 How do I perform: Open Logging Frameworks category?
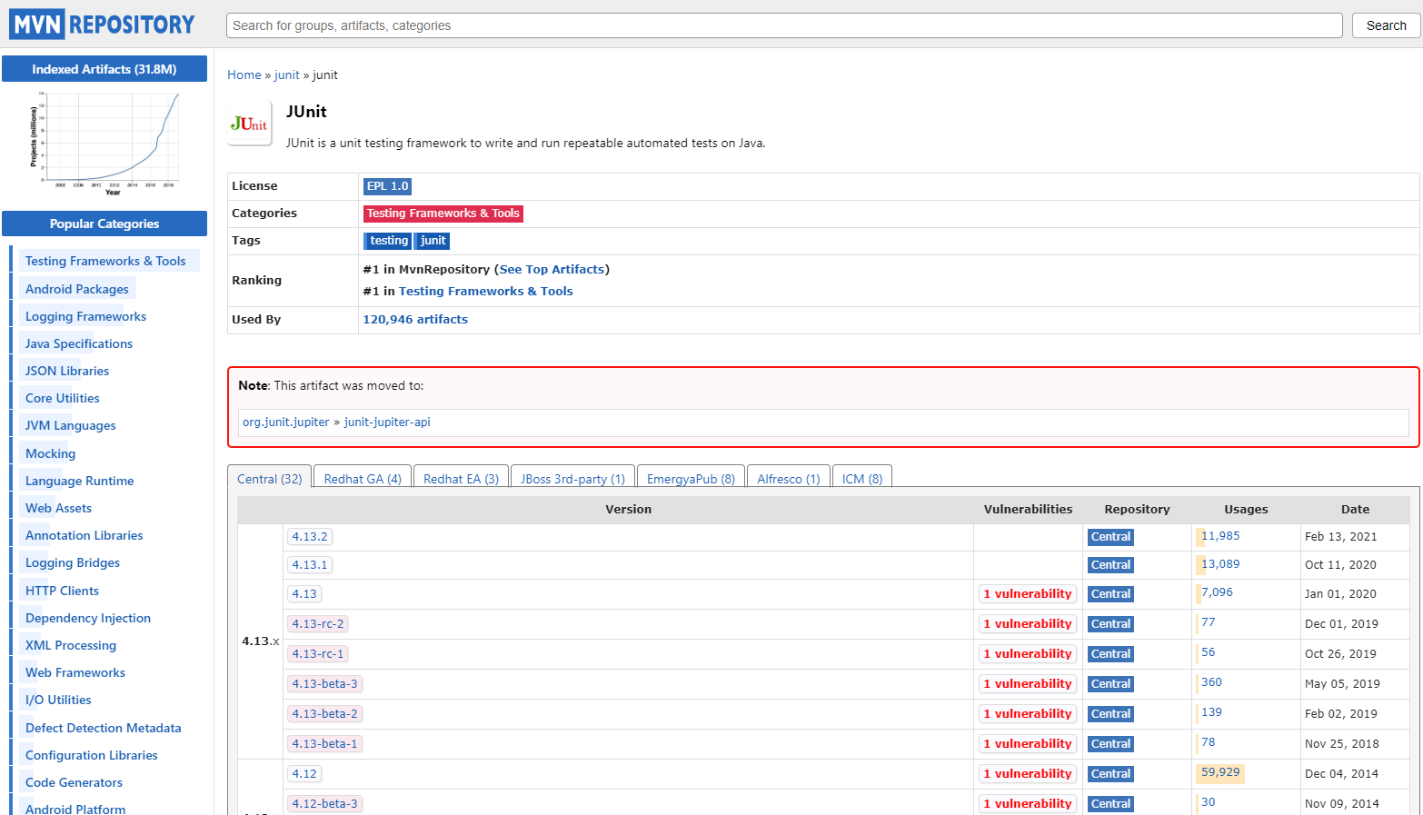[85, 316]
